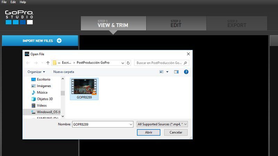Open the help question mark icon
Image resolution: width=278 pixels, height=156 pixels.
coord(186,72)
